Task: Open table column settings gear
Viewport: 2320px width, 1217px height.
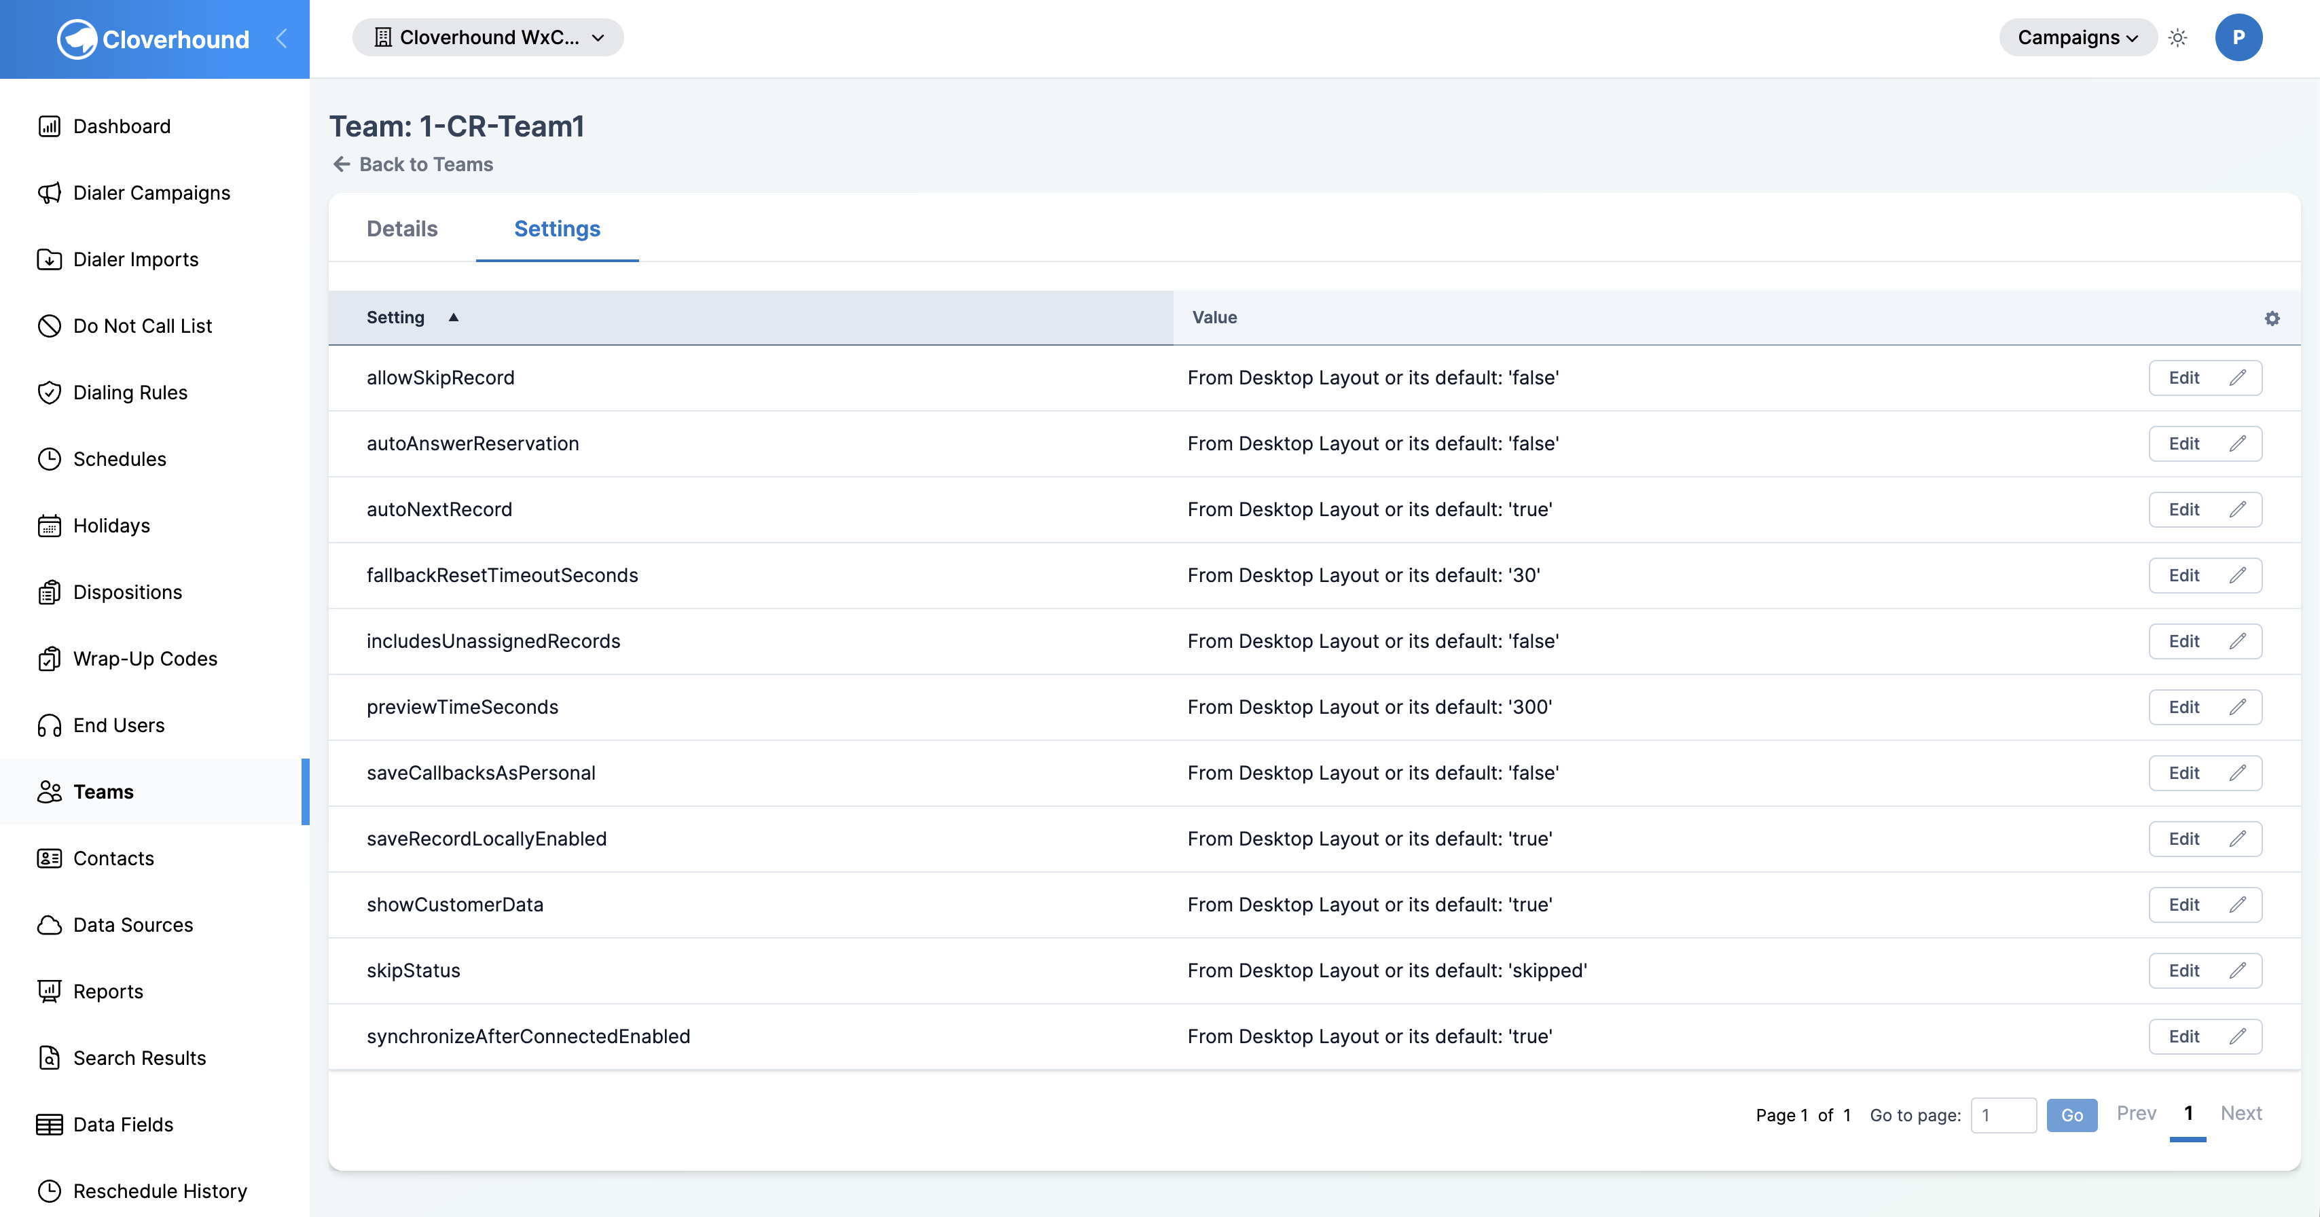Action: point(2272,318)
